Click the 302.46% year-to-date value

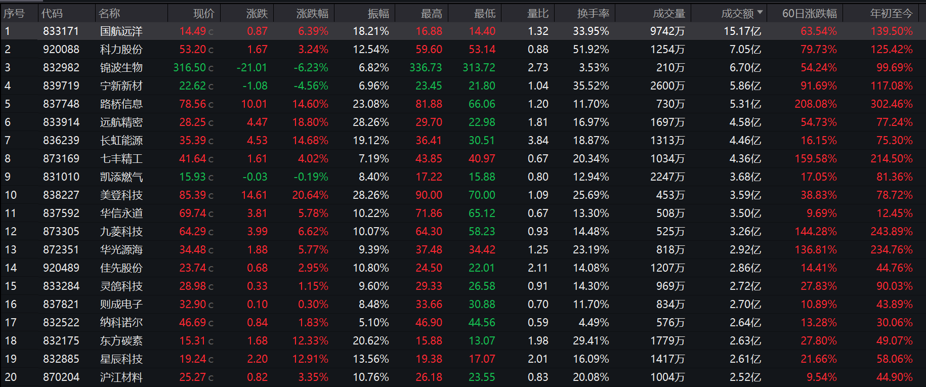[x=892, y=104]
